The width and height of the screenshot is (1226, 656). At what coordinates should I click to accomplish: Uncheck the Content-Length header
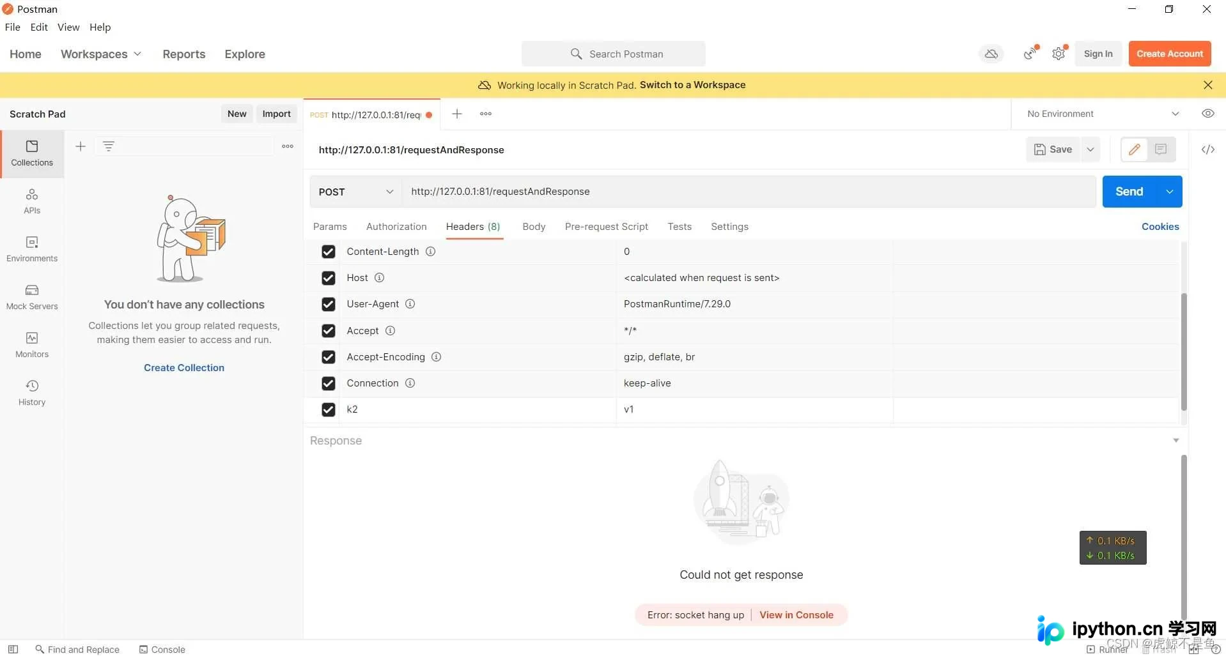[329, 252]
